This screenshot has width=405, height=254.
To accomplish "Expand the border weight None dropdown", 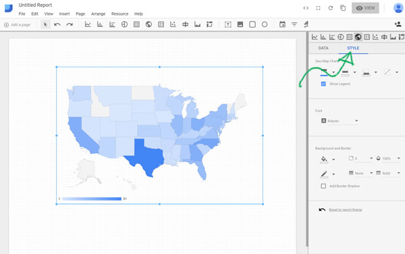I will (361, 173).
